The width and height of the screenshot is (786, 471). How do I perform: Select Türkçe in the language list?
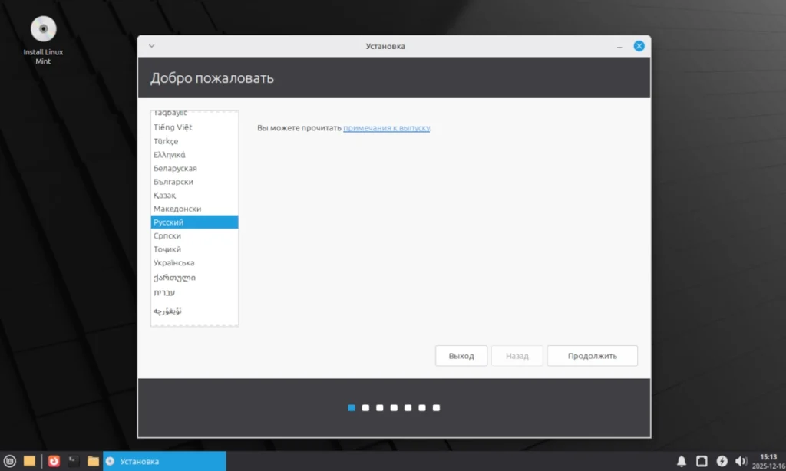pyautogui.click(x=194, y=141)
